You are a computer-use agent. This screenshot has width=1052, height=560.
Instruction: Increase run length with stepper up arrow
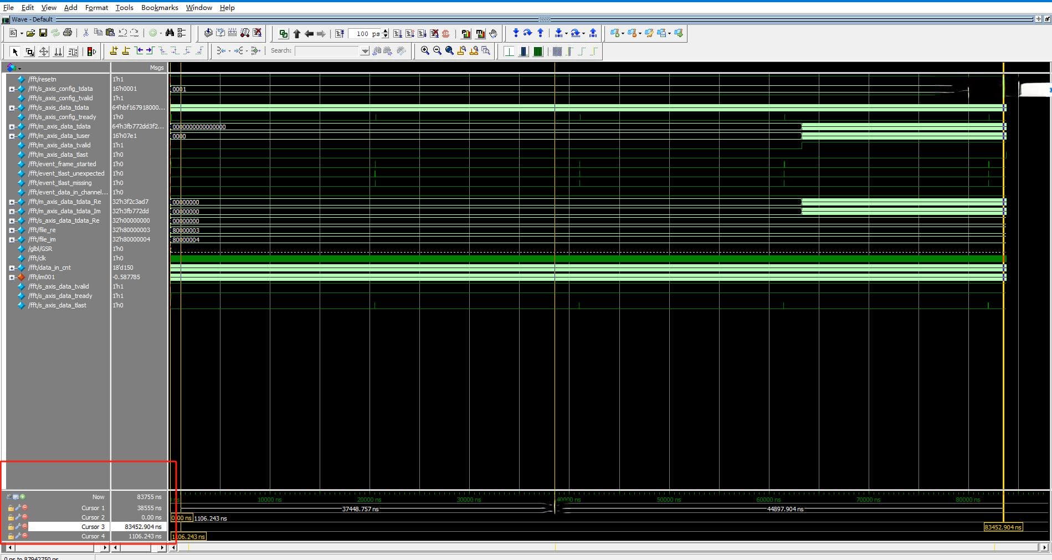[x=386, y=31]
